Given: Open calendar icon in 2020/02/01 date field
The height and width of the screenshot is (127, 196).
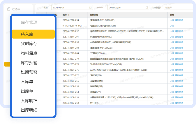Looking at the screenshot, I should coord(90,8).
